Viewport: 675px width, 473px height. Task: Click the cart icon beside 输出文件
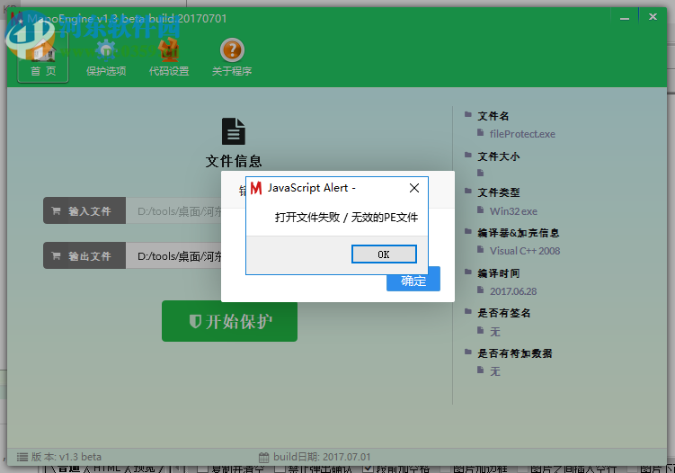[x=56, y=256]
